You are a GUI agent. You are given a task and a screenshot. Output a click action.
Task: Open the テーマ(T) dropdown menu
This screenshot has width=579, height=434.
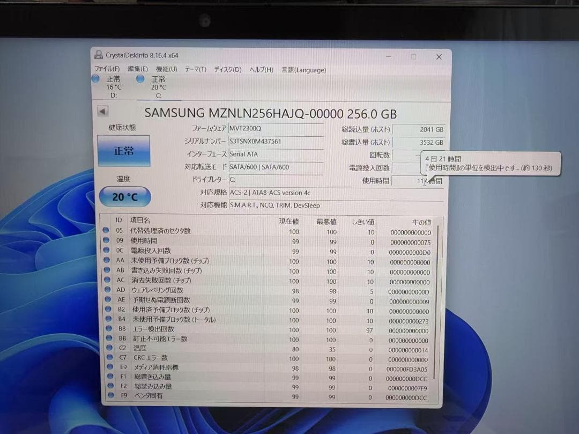(195, 69)
